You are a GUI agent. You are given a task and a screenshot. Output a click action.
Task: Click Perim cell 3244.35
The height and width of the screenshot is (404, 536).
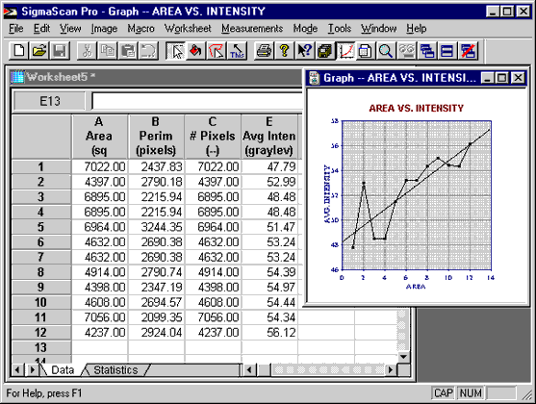pos(157,227)
